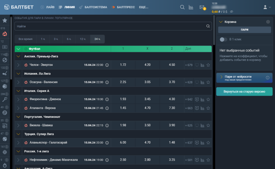Favorite the Фиорентина - Дженоа match
This screenshot has width=275, height=169.
[208, 99]
